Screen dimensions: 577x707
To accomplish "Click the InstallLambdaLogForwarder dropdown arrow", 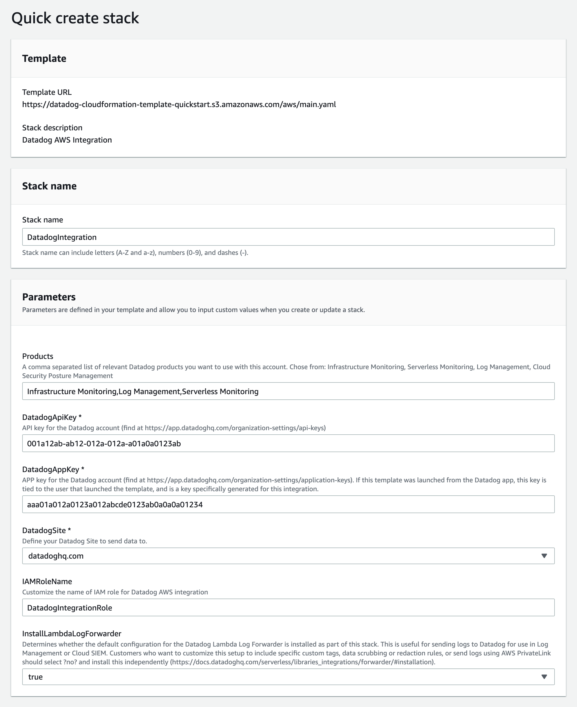I will (x=544, y=676).
